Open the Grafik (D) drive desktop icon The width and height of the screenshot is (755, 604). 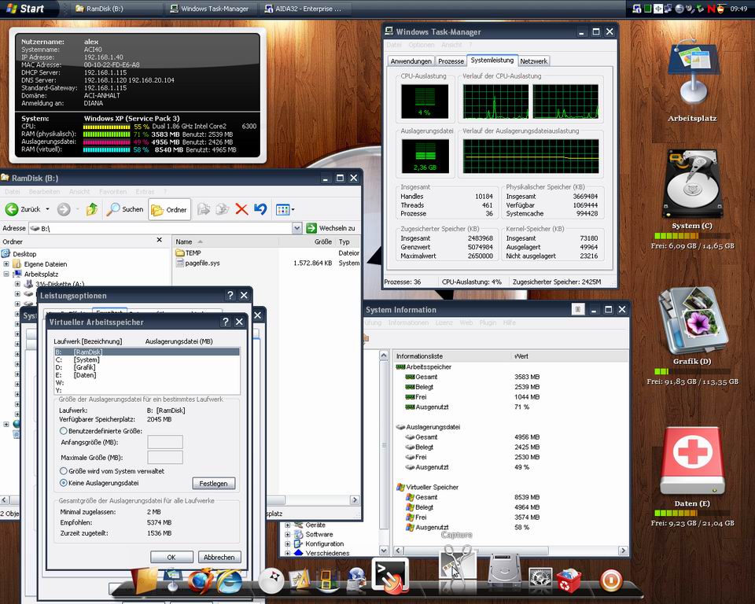(692, 326)
